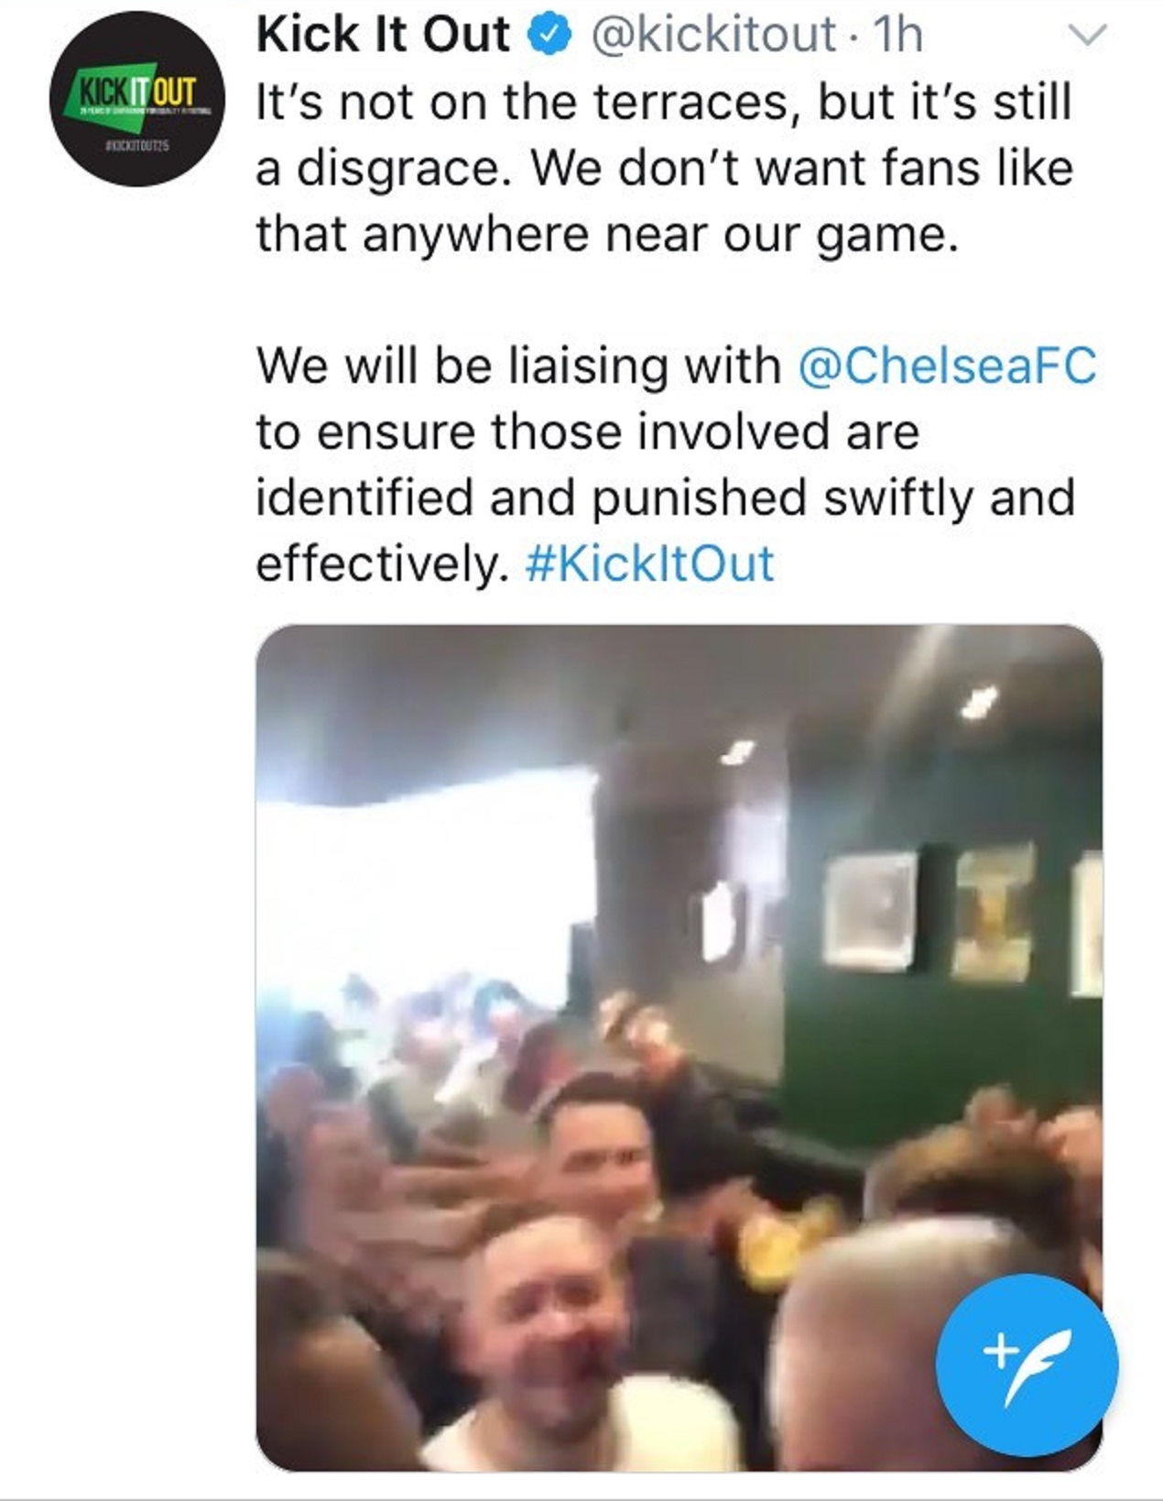Screen dimensions: 1163x1501
Task: Expand the tweet options chevron
Action: pos(1088,36)
